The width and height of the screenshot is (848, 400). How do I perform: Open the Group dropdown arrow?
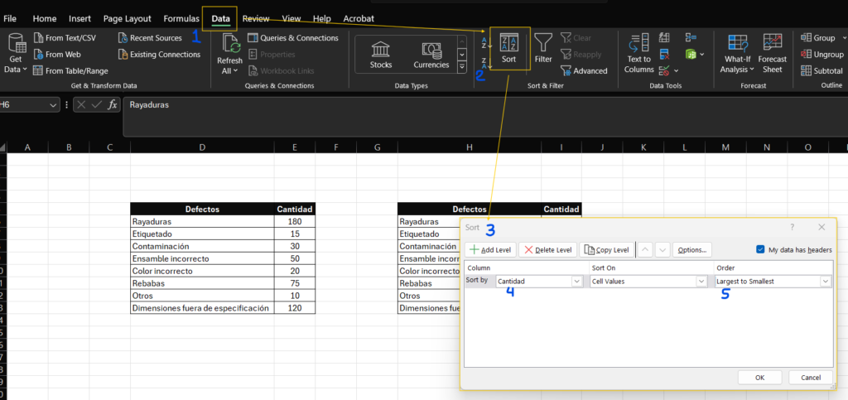(845, 38)
